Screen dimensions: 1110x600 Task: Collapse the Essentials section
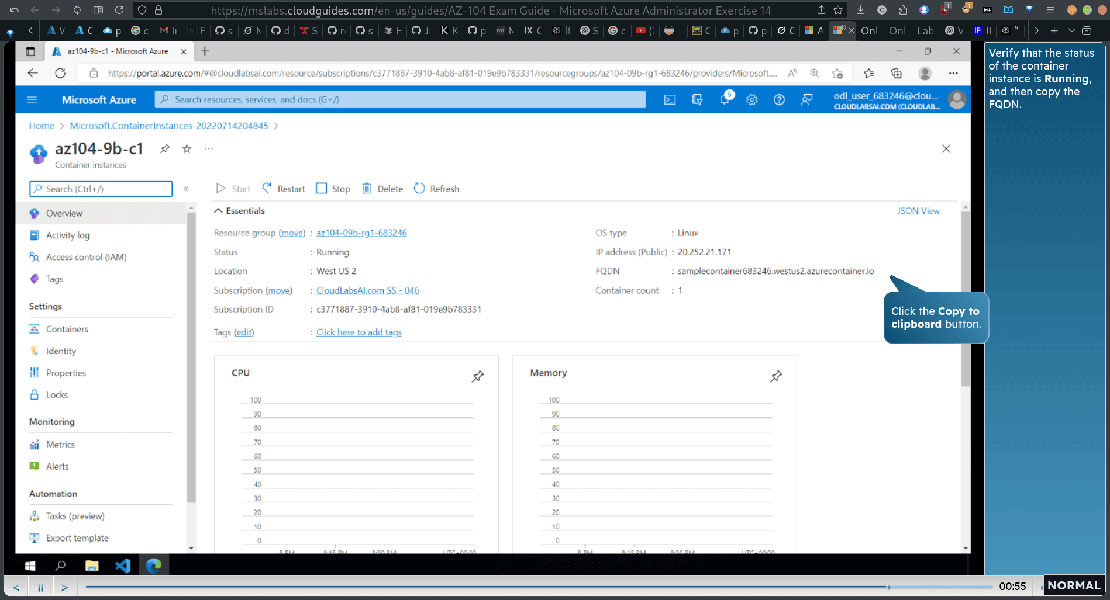point(240,211)
